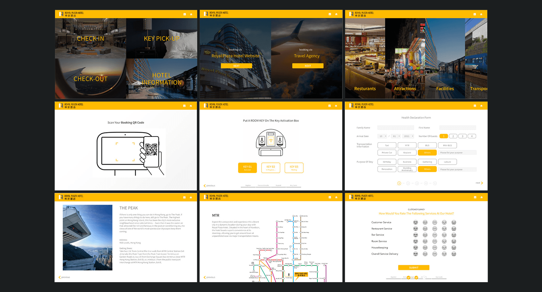This screenshot has width=542, height=292.
Task: Select 4 for Number Of Guests
Action: point(472,136)
